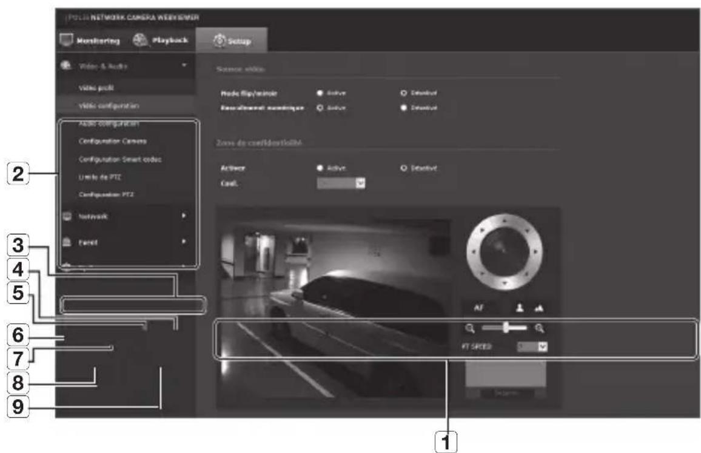Open the Coul. color dropdown

tap(360, 183)
